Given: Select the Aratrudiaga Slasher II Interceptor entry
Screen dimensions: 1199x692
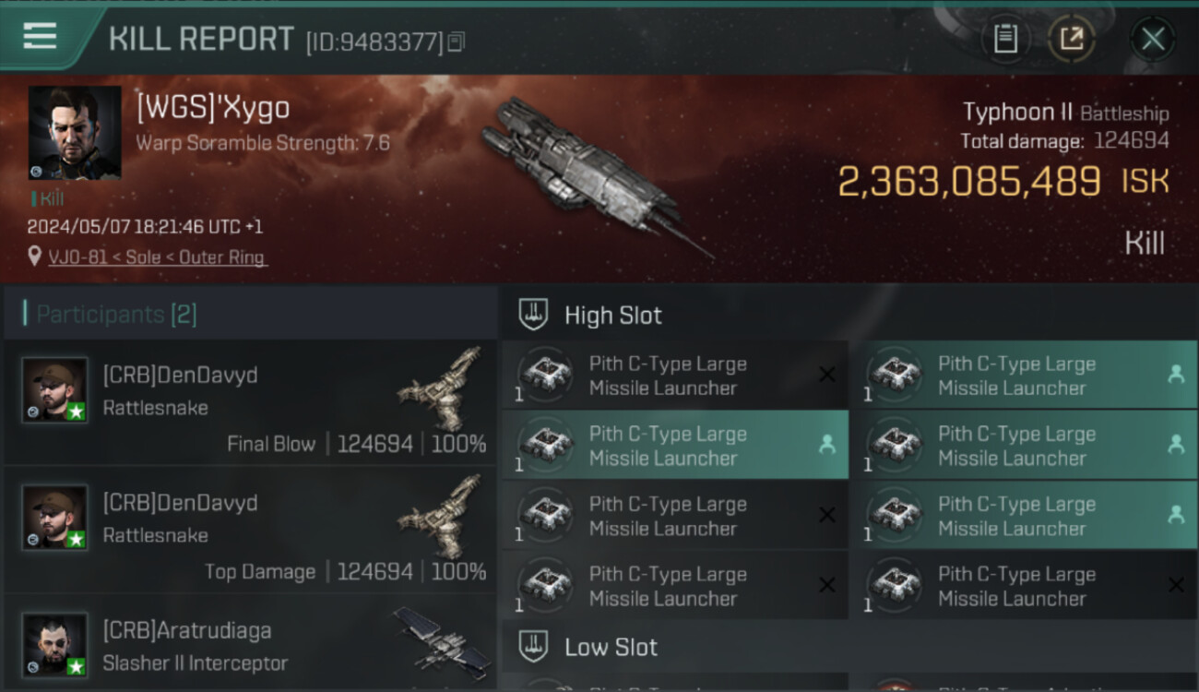Looking at the screenshot, I should (249, 646).
